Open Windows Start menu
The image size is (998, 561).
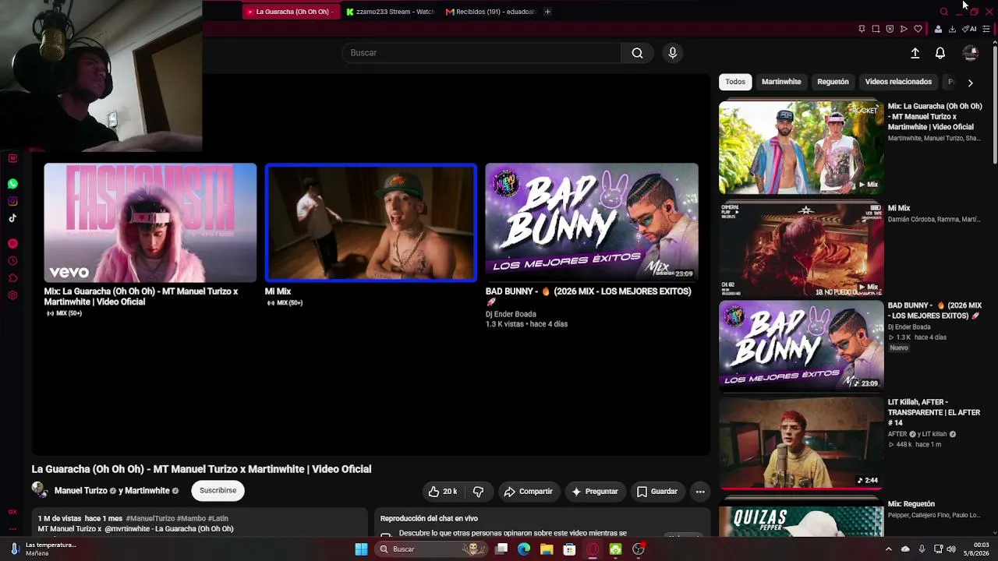point(361,549)
